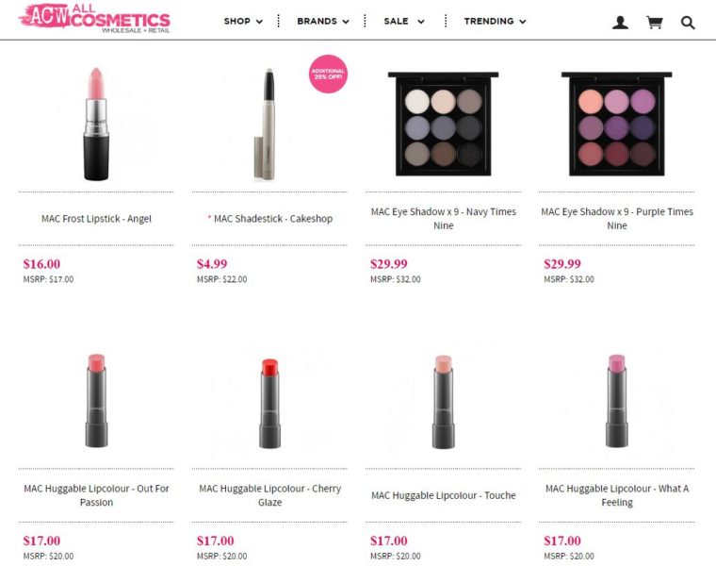The height and width of the screenshot is (566, 716).
Task: Open Huggable Lipcolour What A Feeling link
Action: [x=617, y=495]
